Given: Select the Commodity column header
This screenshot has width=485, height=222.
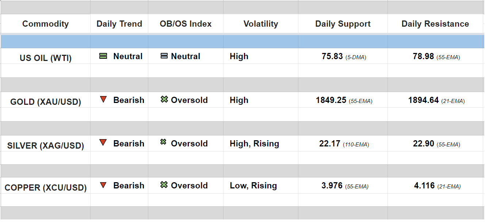Looking at the screenshot, I should point(45,24).
